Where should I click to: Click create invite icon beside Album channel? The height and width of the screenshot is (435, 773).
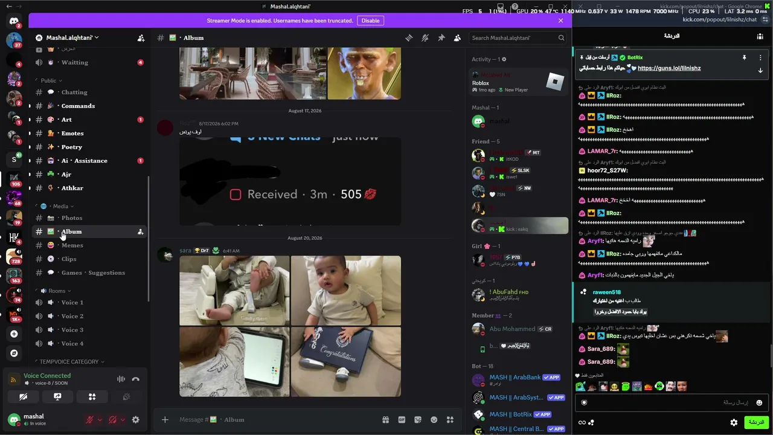point(140,231)
